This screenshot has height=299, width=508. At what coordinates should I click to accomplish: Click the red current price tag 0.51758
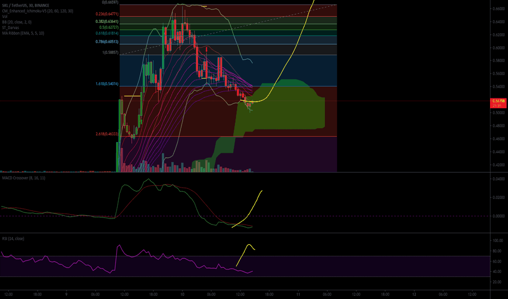[x=498, y=103]
